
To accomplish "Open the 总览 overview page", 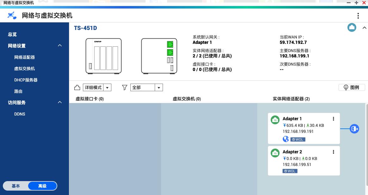I will (x=12, y=34).
